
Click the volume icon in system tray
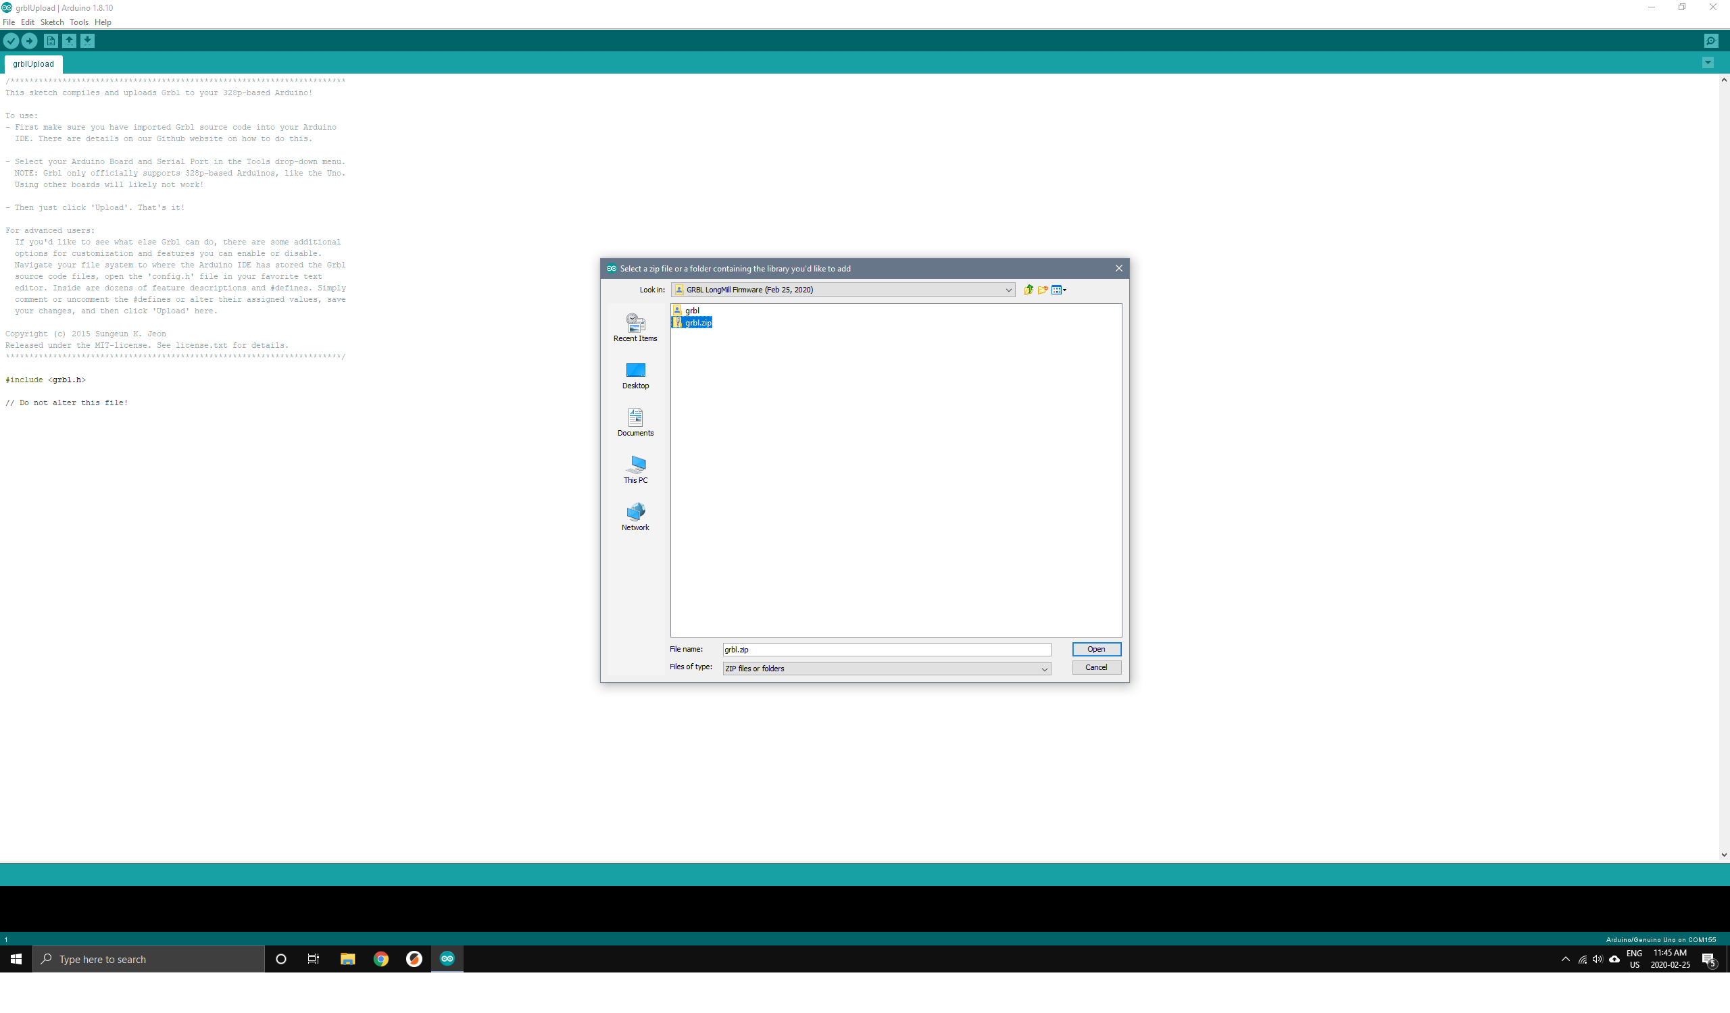tap(1598, 960)
